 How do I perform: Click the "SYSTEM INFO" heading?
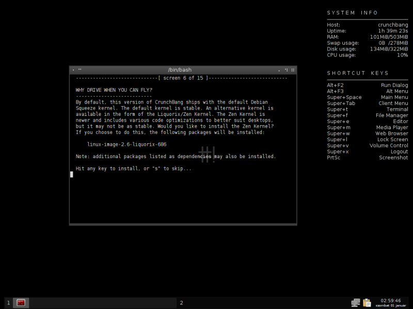[x=353, y=12]
